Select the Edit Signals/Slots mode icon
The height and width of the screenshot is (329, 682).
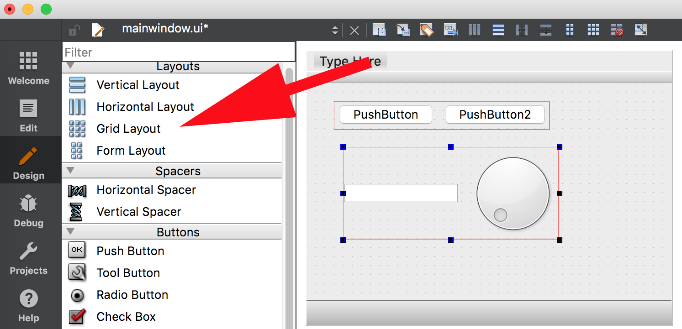pos(403,30)
